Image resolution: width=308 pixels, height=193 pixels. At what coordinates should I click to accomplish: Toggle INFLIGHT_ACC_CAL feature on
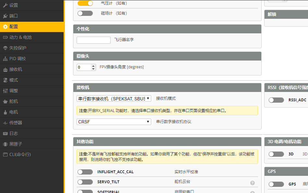click(85, 172)
